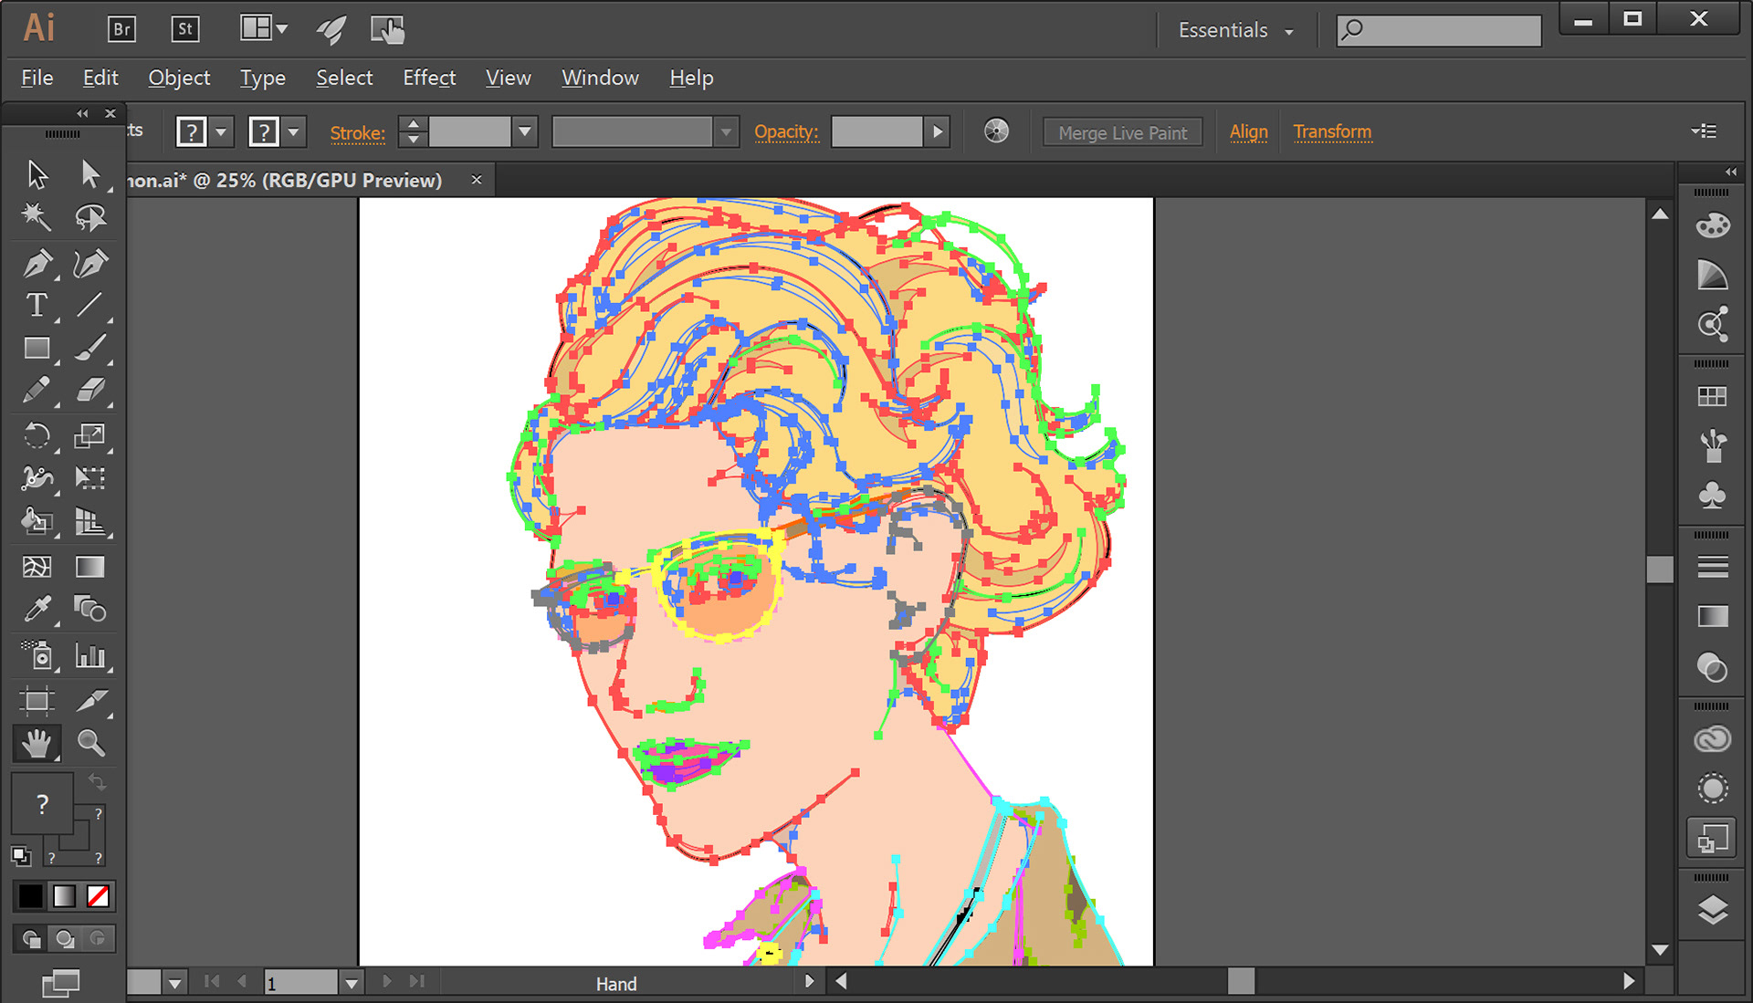Activate the Warp tool

37,477
